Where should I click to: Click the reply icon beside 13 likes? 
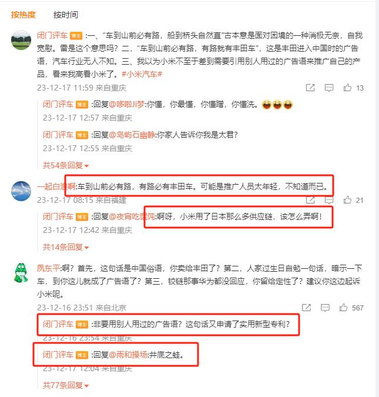tap(329, 88)
